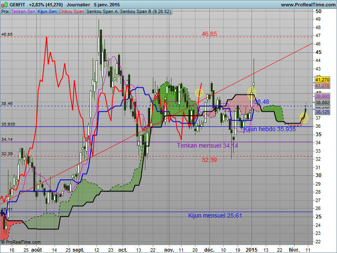Open the www.ProRealTime.com link
The image size is (337, 253).
point(308,5)
